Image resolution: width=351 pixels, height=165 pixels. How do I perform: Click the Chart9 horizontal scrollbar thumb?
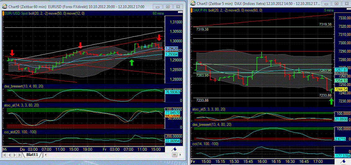(x=175, y=155)
